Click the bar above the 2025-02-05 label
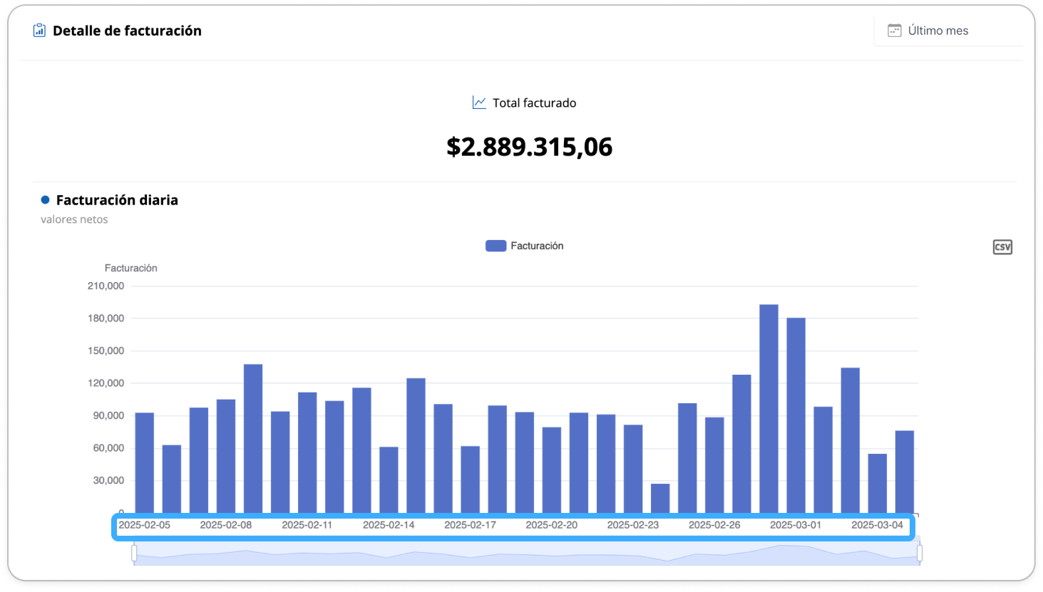This screenshot has height=592, width=1043. (145, 463)
